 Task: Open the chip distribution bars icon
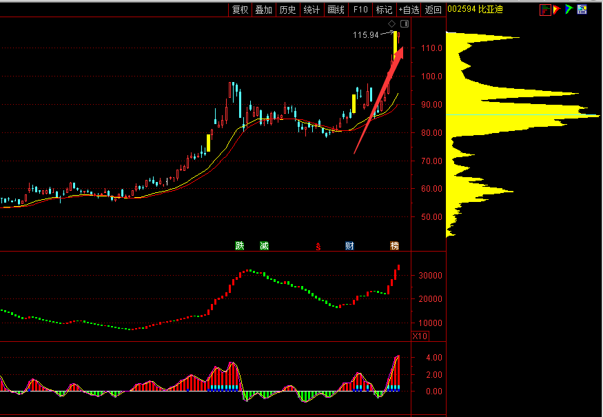click(545, 10)
